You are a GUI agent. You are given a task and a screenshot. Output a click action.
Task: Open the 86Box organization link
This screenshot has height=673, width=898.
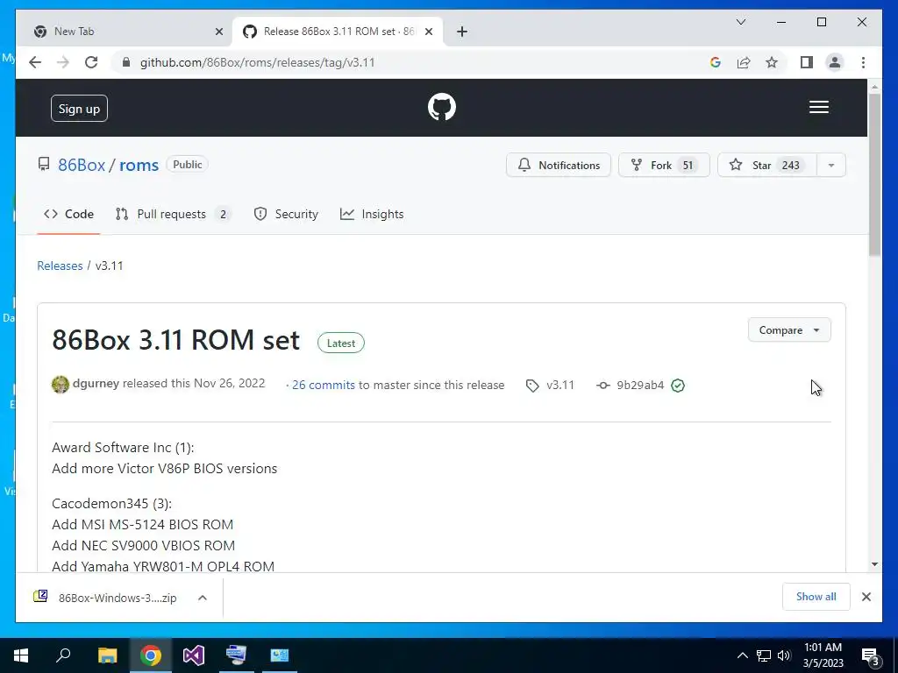[x=82, y=165]
